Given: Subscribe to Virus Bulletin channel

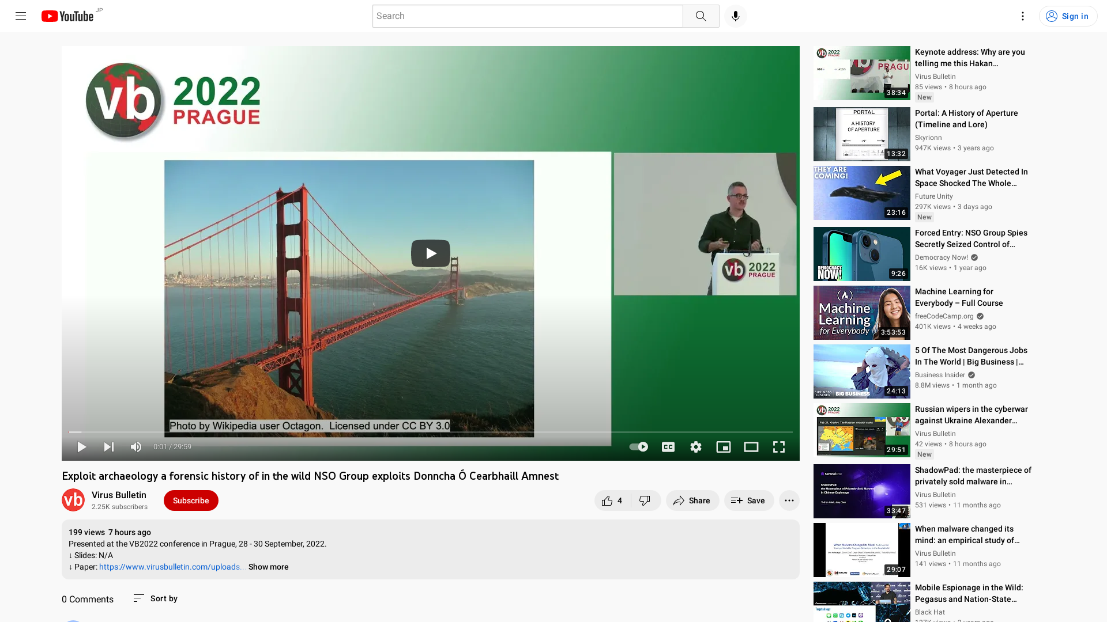Looking at the screenshot, I should [x=191, y=500].
